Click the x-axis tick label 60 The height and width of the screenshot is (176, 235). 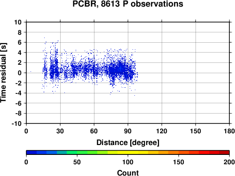pyautogui.click(x=94, y=131)
